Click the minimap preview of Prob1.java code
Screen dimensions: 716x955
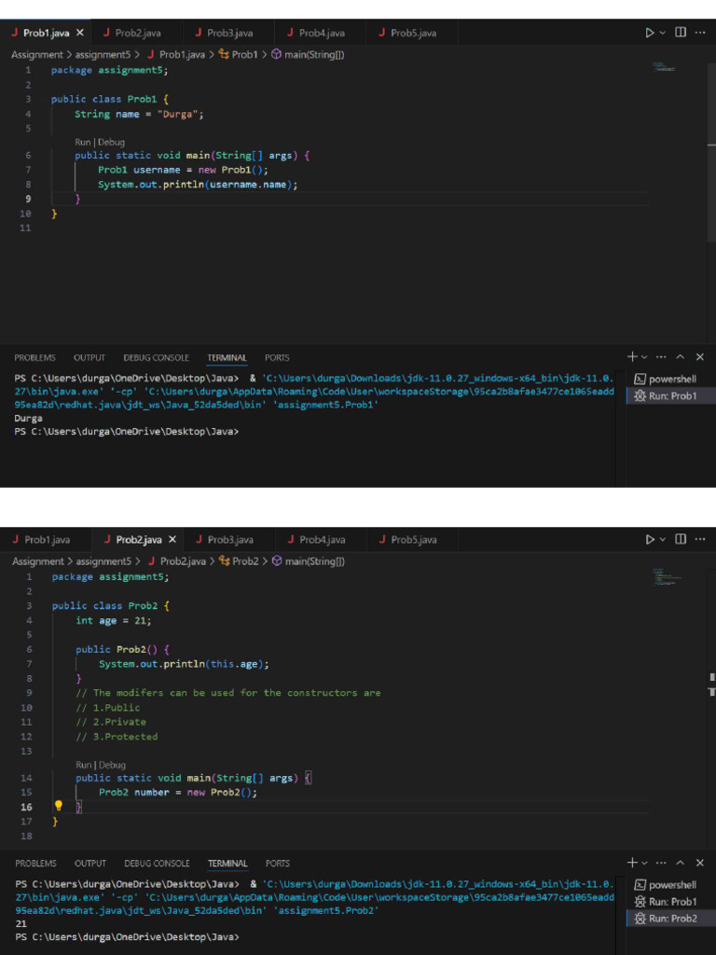click(664, 66)
